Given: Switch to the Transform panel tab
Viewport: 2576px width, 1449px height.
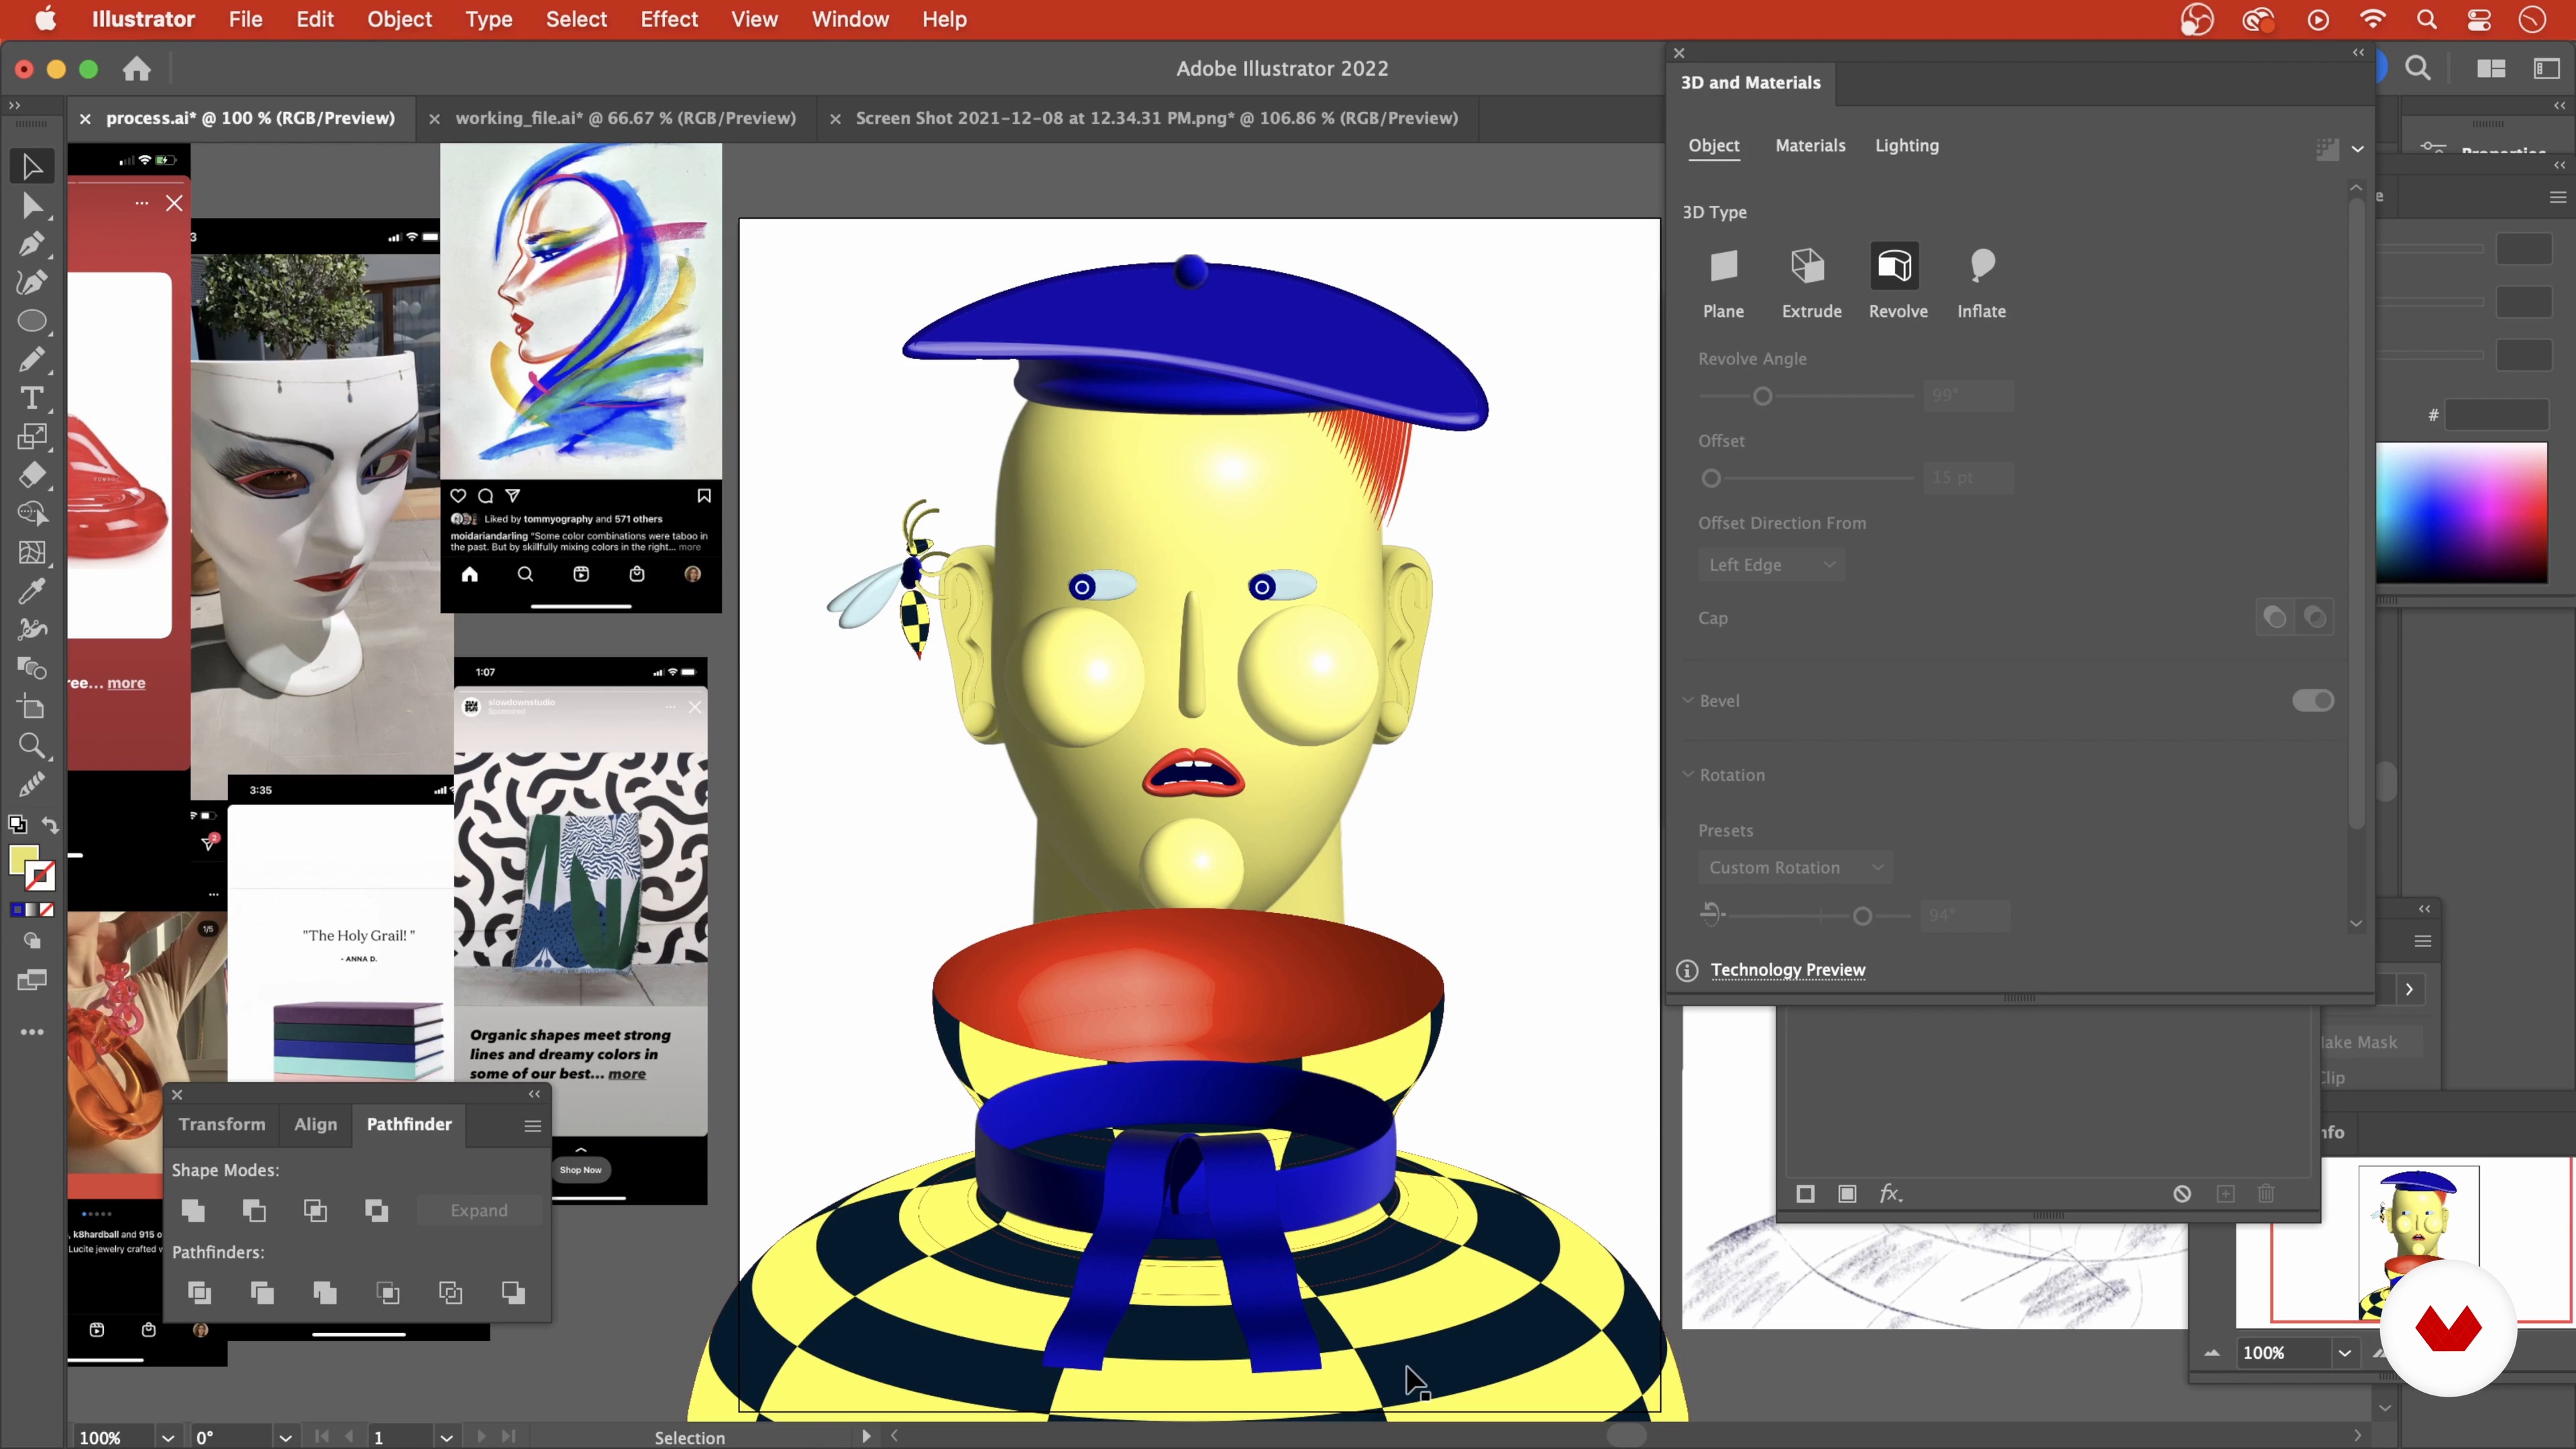Looking at the screenshot, I should pos(222,1124).
